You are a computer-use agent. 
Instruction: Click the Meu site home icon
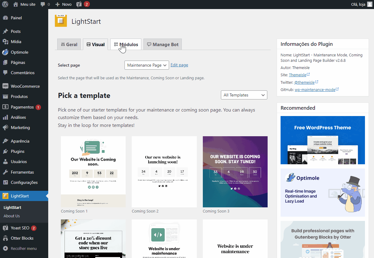(16, 4)
